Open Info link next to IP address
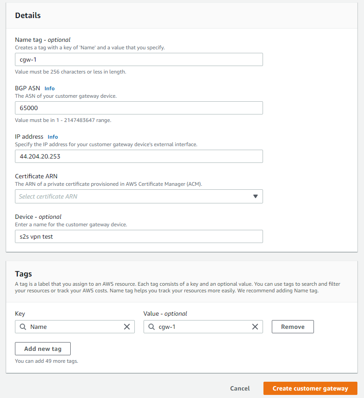The height and width of the screenshot is (398, 364). tap(53, 137)
